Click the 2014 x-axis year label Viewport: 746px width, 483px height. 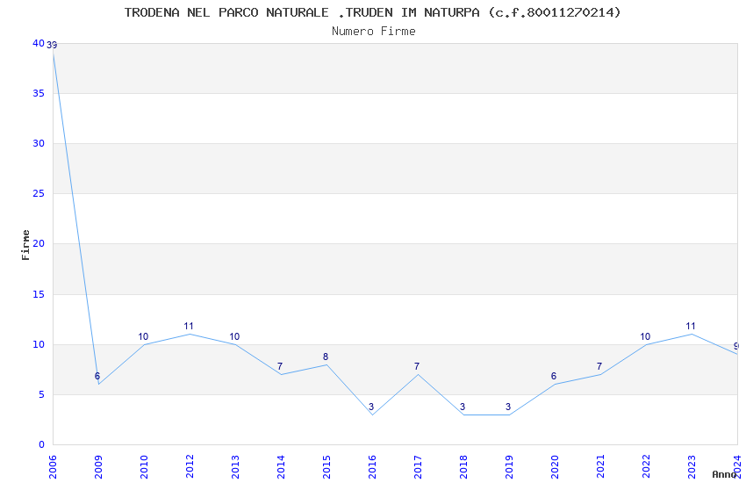281,465
